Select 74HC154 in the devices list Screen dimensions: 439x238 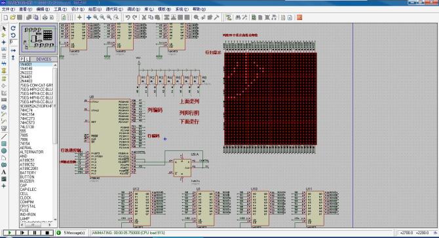[27, 114]
